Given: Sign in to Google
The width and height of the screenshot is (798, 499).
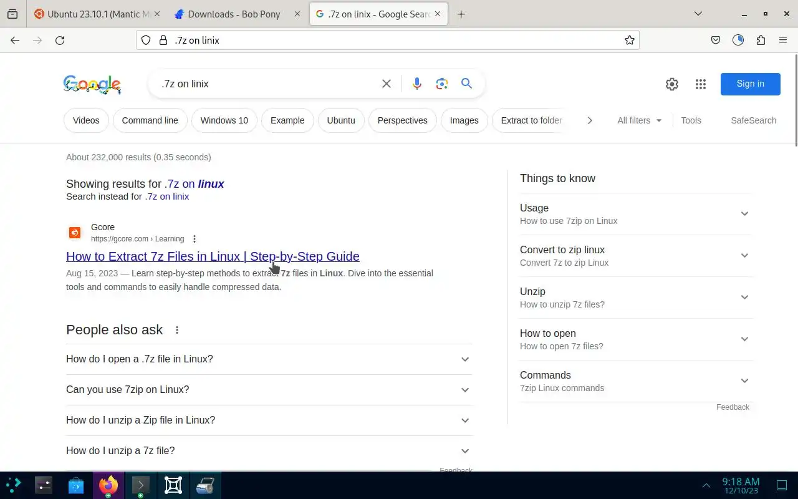Looking at the screenshot, I should (x=751, y=84).
